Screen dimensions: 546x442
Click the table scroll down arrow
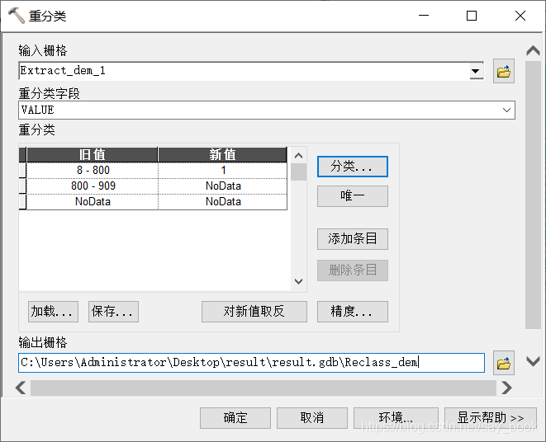(x=298, y=281)
